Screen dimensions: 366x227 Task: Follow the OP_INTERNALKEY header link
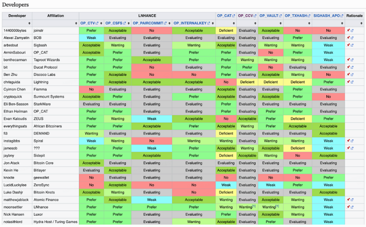pyautogui.click(x=191, y=23)
